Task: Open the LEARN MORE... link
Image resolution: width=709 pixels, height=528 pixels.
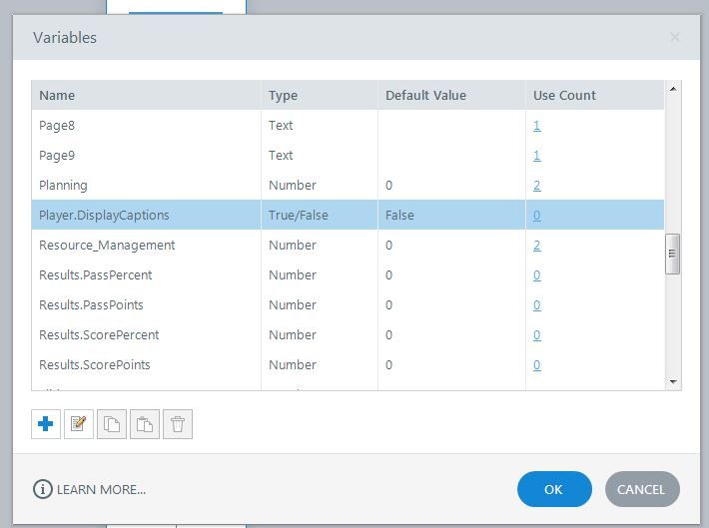Action: 101,490
